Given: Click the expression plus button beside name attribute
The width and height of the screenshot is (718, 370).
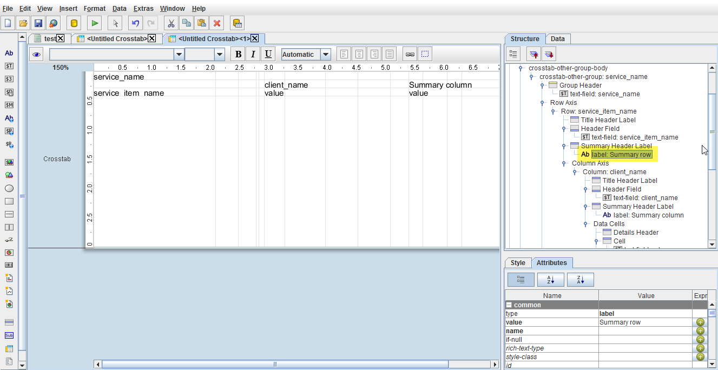Looking at the screenshot, I should [700, 331].
